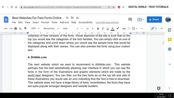
Task: Open the Format menu
Action: click(45, 22)
